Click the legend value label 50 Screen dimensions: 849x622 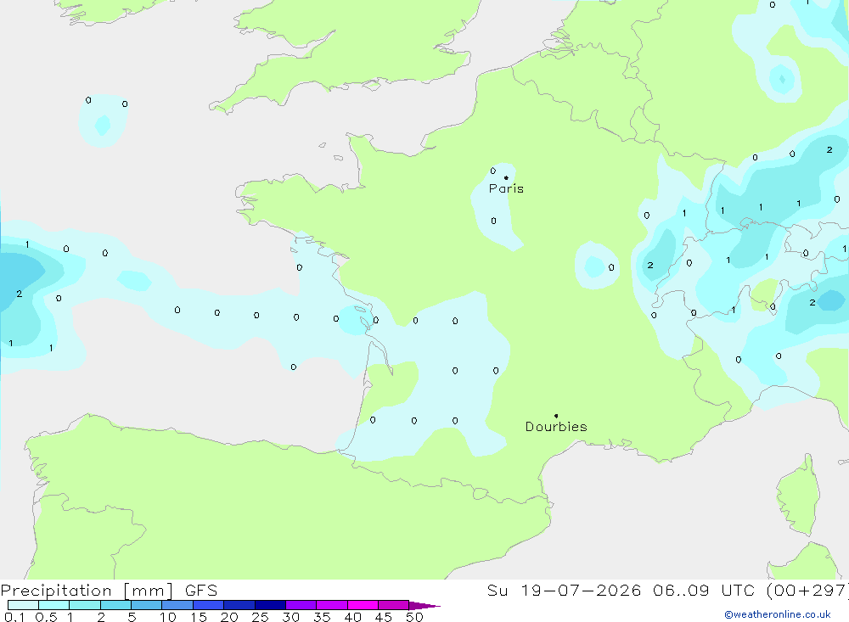[414, 617]
